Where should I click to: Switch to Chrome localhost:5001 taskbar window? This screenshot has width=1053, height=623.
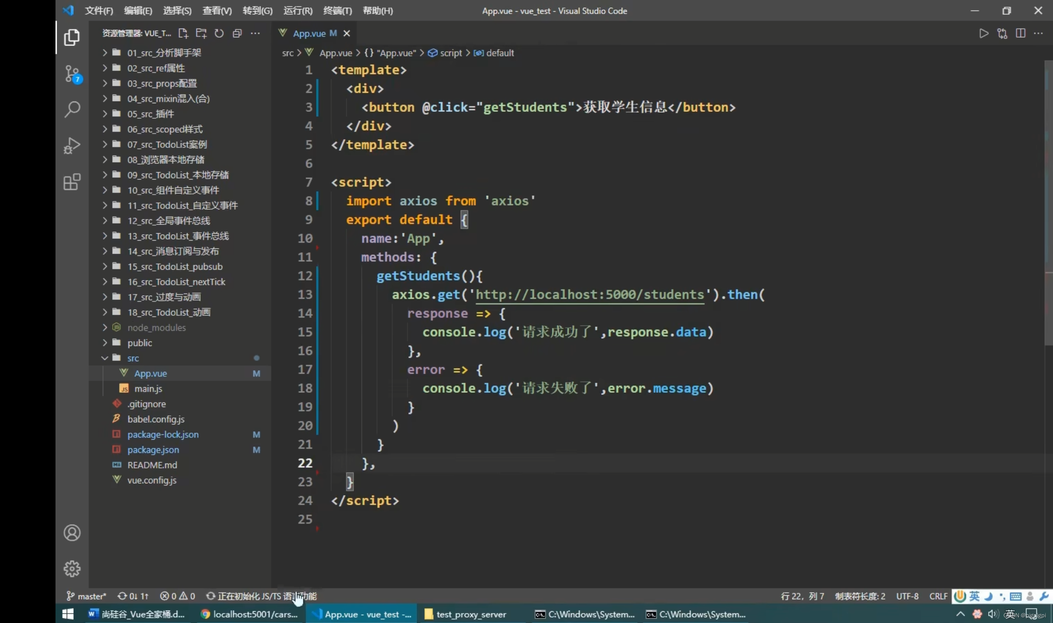[x=250, y=614]
